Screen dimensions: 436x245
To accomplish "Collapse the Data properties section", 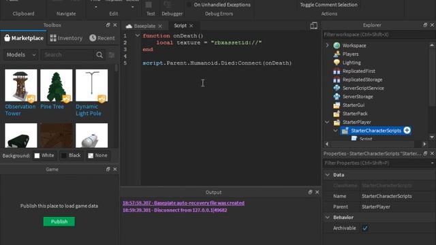I will click(327, 175).
